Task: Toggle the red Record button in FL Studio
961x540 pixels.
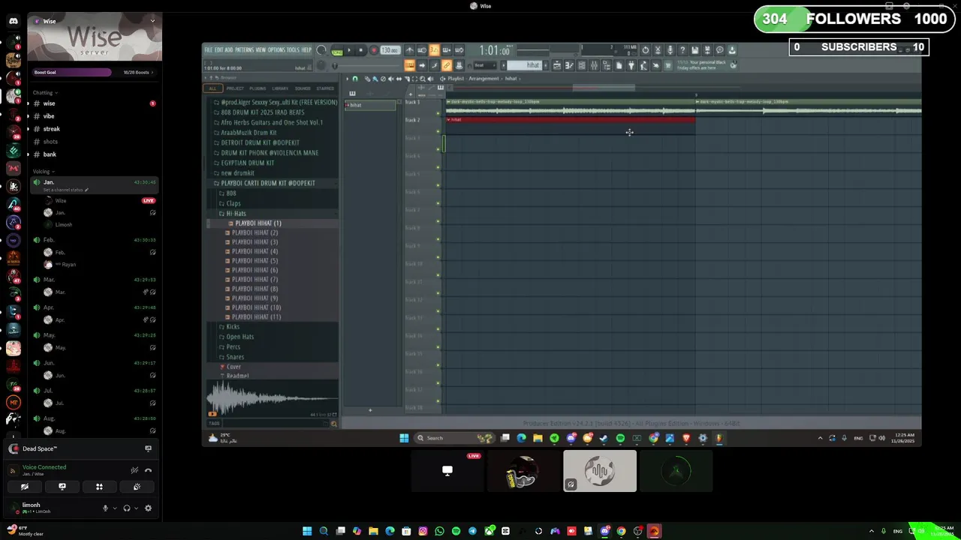Action: tap(374, 50)
